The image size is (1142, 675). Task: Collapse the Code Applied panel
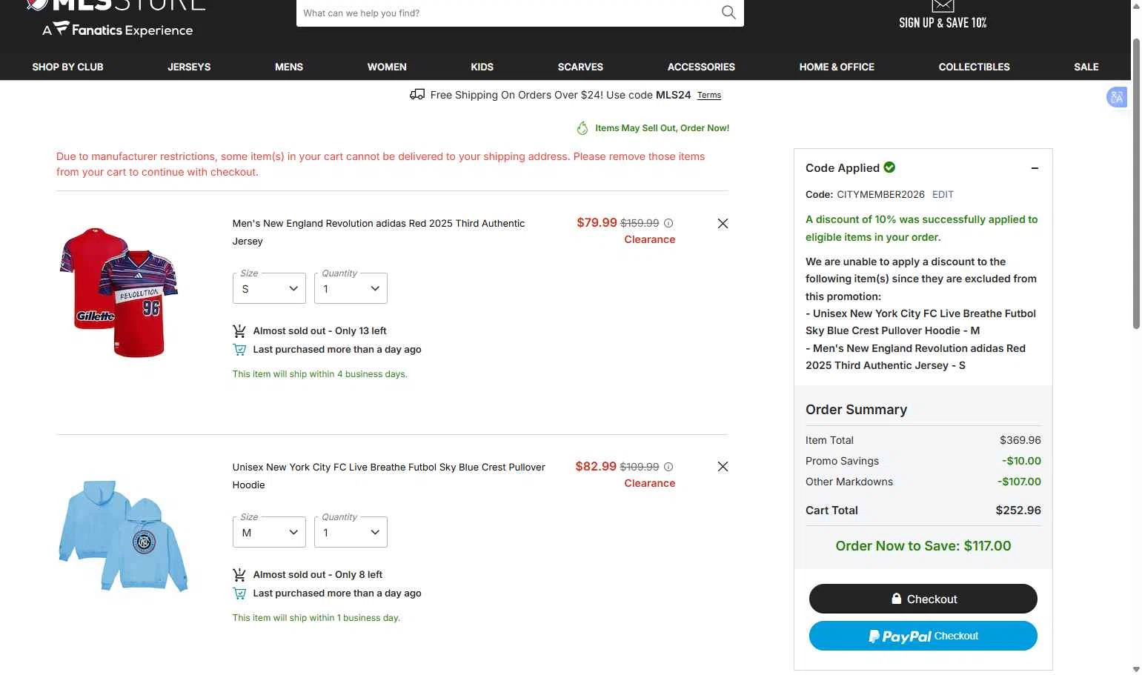(1035, 168)
